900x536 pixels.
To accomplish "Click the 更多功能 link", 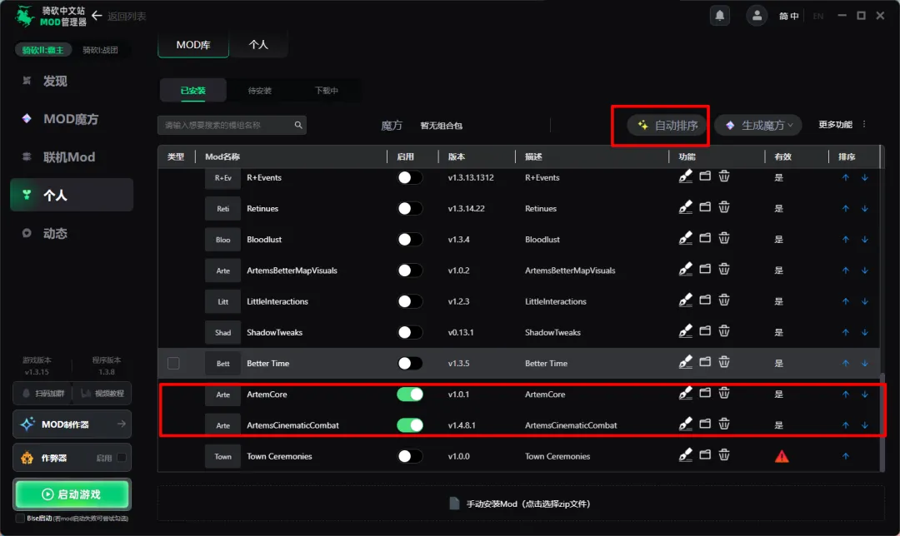I will [835, 124].
